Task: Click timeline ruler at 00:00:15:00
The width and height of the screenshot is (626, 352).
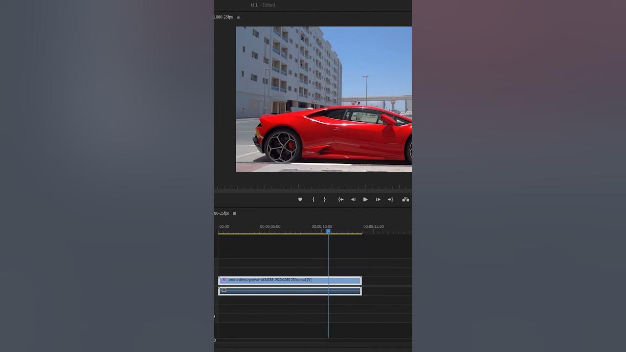Action: [x=374, y=226]
